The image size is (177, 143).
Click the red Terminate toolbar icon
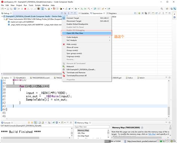point(25,9)
